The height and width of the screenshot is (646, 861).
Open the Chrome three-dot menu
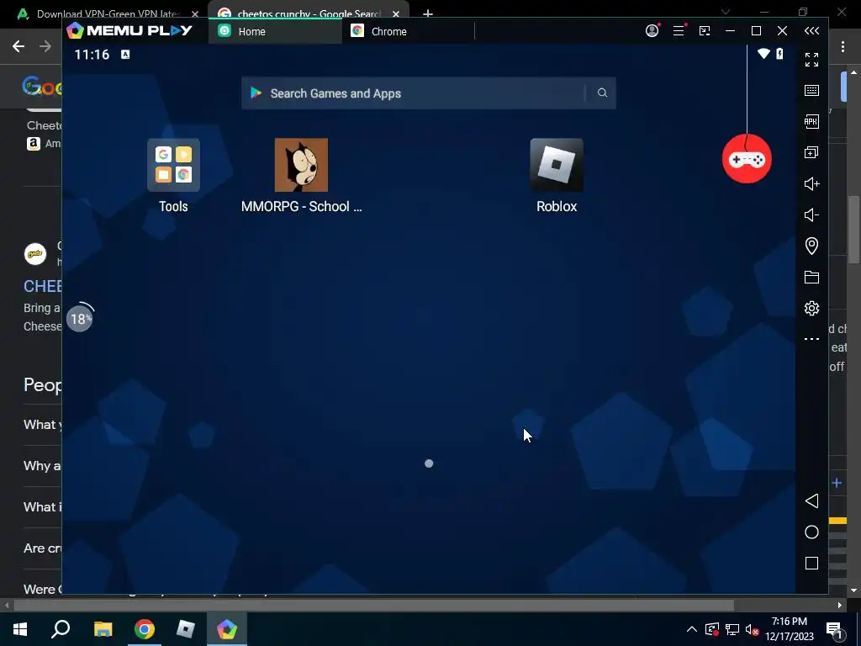[843, 46]
